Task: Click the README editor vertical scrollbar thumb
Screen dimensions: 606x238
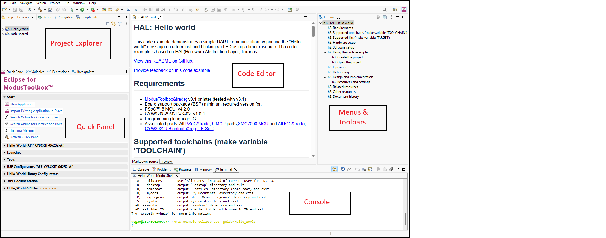Action: click(x=313, y=31)
